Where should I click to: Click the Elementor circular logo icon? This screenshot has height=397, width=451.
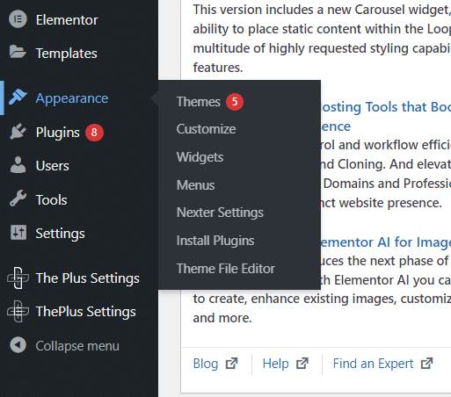coord(18,19)
